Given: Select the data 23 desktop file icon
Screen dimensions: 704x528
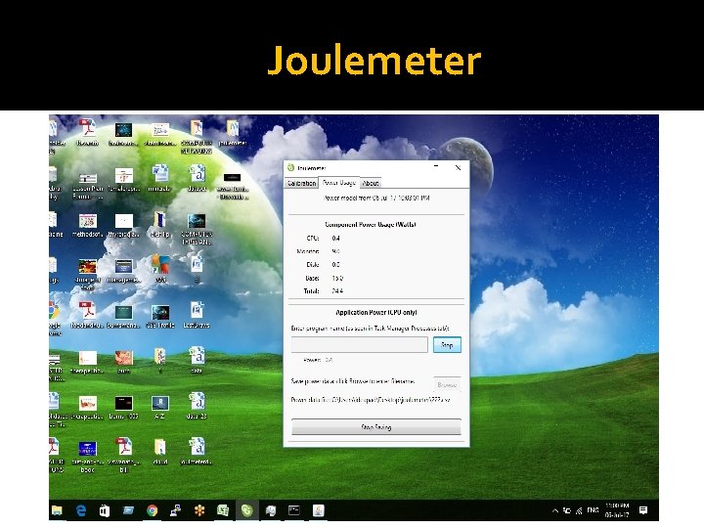Looking at the screenshot, I should 197,406.
